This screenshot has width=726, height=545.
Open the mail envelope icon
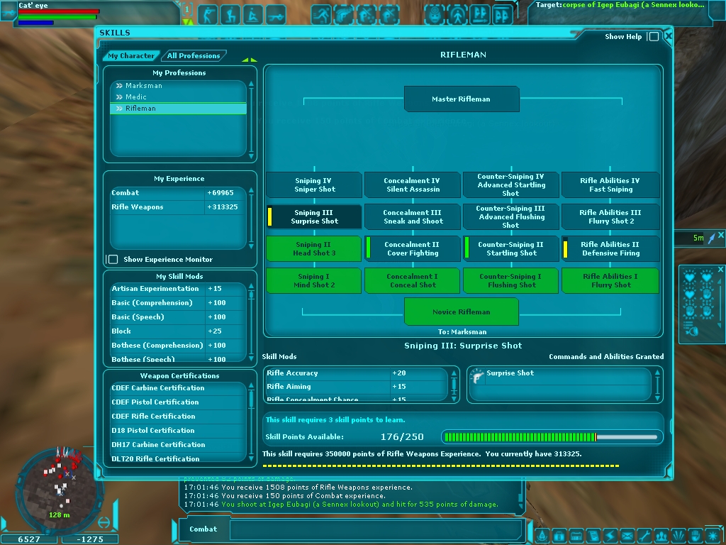[627, 536]
